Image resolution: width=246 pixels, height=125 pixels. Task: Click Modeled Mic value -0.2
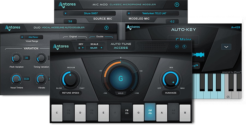tap(172, 22)
